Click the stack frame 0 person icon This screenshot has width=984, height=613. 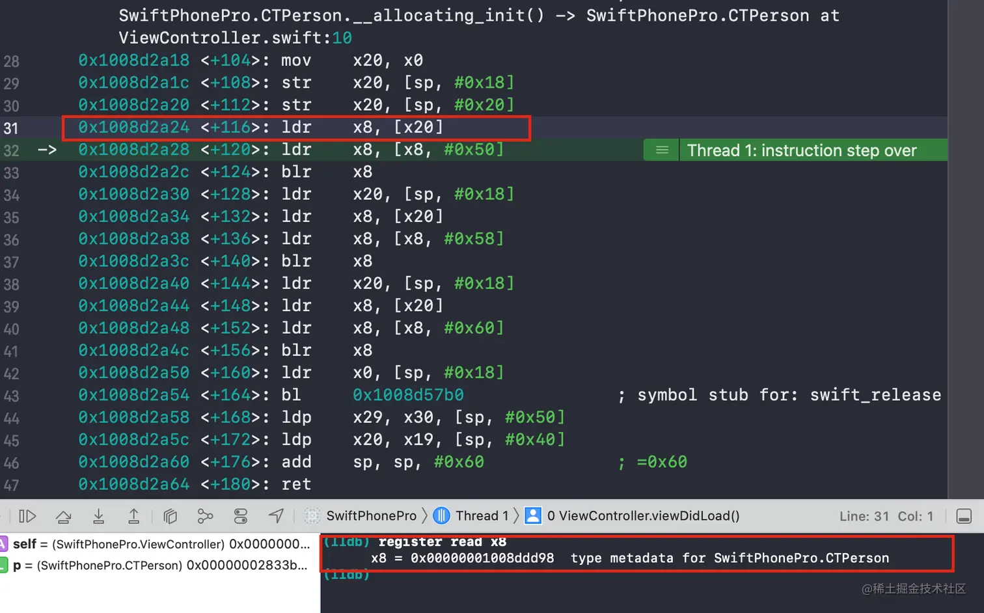(x=533, y=516)
